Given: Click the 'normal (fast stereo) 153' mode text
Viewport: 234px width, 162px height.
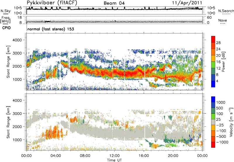Looking at the screenshot, I should tap(51, 29).
